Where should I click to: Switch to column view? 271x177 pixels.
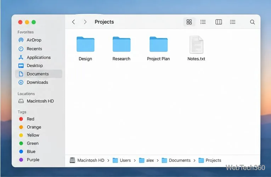[x=219, y=22]
